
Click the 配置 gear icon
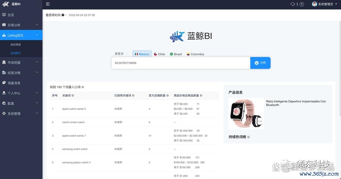click(4, 103)
